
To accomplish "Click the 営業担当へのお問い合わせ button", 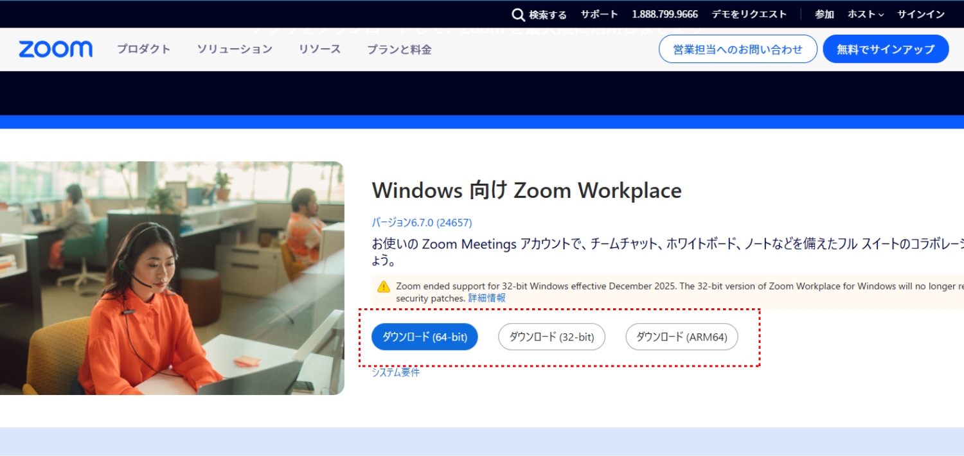I will (738, 48).
